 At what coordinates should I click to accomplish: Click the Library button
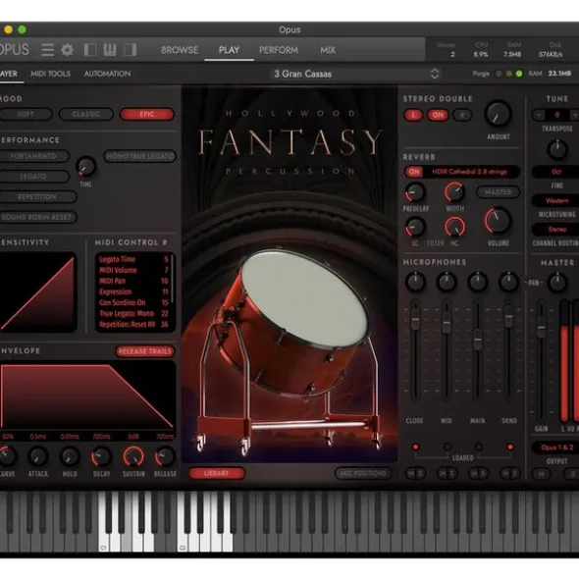click(217, 473)
